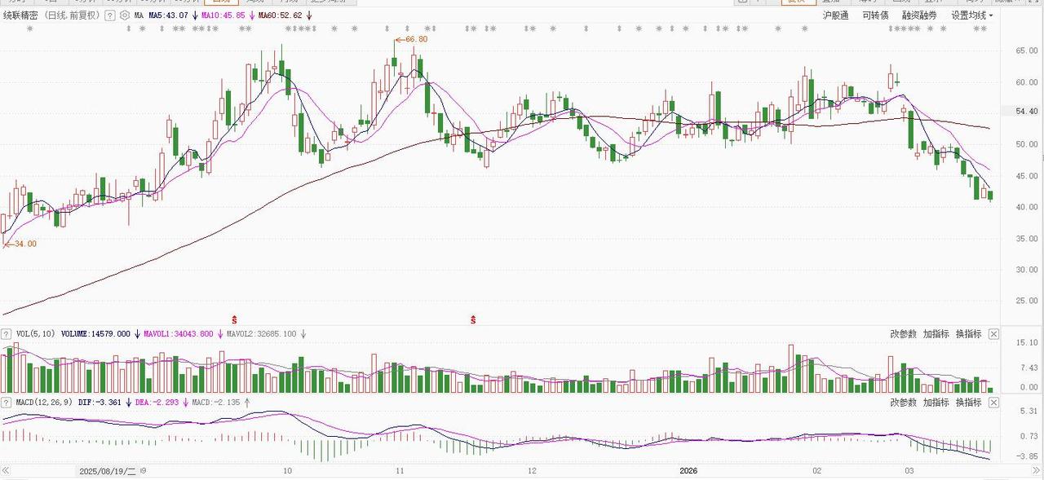The height and width of the screenshot is (480, 1044).
Task: Click the red S marker near October
Action: point(235,319)
